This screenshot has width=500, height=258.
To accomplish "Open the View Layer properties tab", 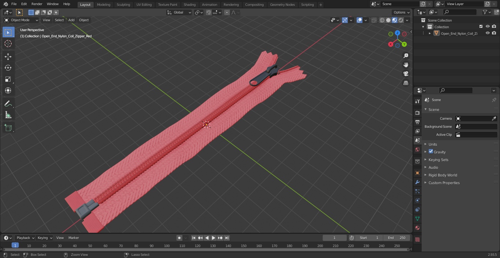I will point(417,131).
